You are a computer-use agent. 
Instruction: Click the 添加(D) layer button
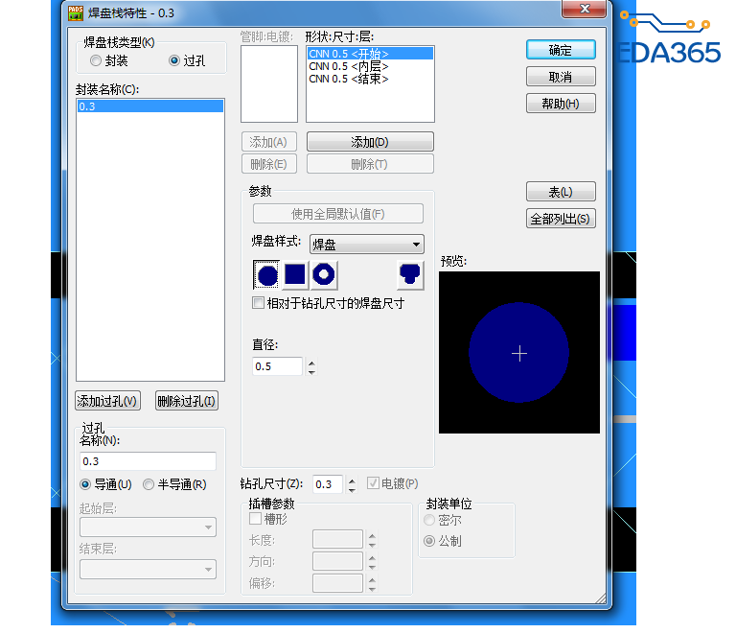[x=370, y=141]
